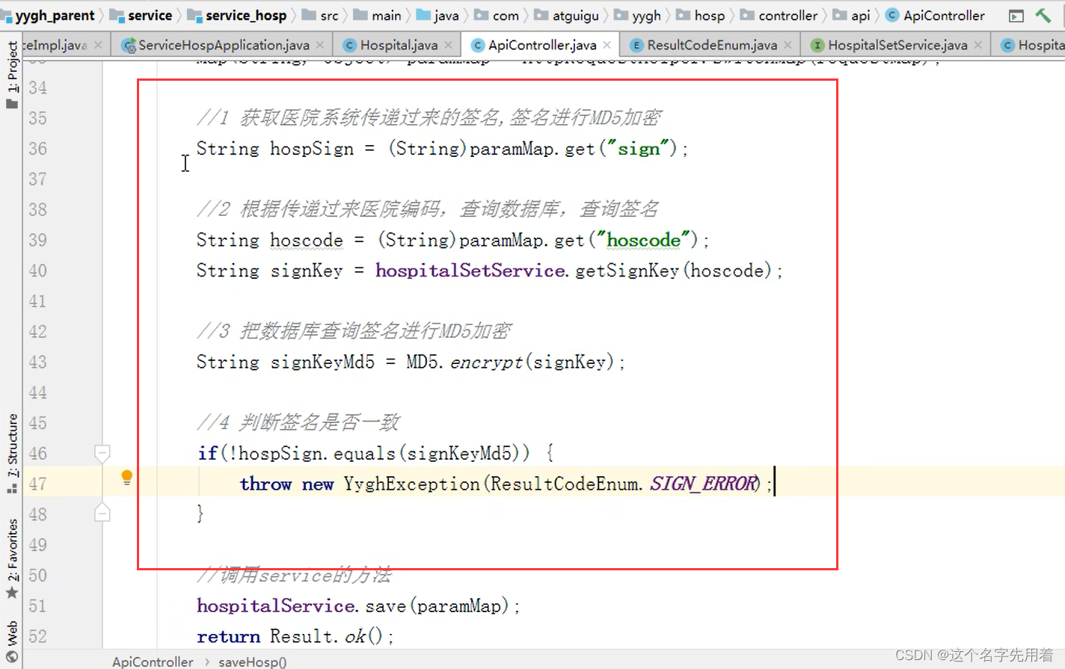Toggle the Structure tool window

(12, 453)
